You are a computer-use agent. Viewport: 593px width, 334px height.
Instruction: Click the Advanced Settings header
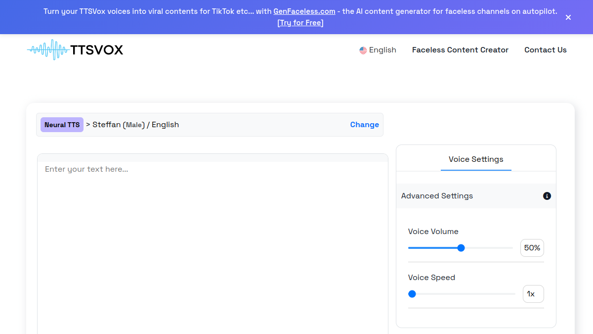(x=476, y=196)
